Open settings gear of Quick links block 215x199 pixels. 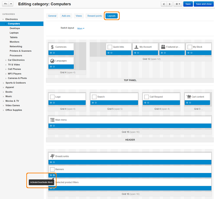pos(108,53)
